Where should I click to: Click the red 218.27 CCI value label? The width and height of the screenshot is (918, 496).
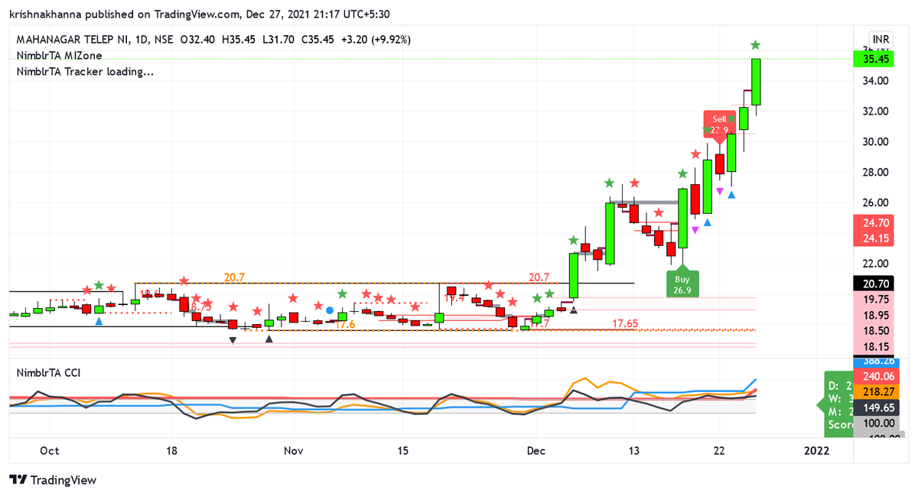(x=875, y=391)
